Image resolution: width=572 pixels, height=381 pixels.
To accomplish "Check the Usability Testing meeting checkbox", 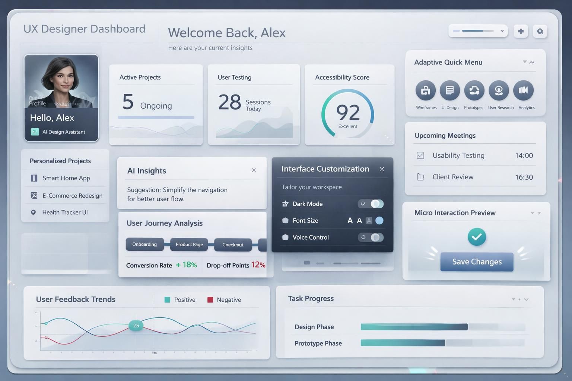I will [x=420, y=156].
